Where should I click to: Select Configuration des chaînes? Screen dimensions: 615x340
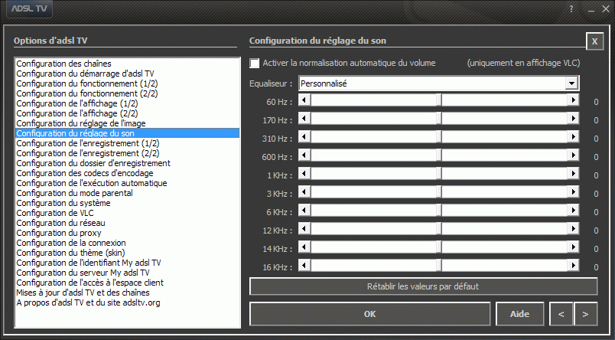(x=127, y=64)
